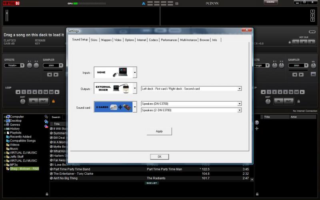Click the Apply button
320x200 pixels.
point(159,131)
